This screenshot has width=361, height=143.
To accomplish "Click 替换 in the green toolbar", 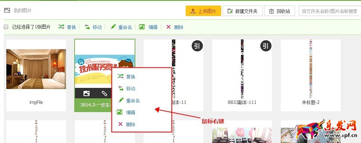I will pos(71,27).
